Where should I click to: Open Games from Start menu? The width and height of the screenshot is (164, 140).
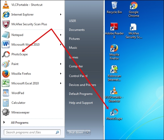coord(74,57)
